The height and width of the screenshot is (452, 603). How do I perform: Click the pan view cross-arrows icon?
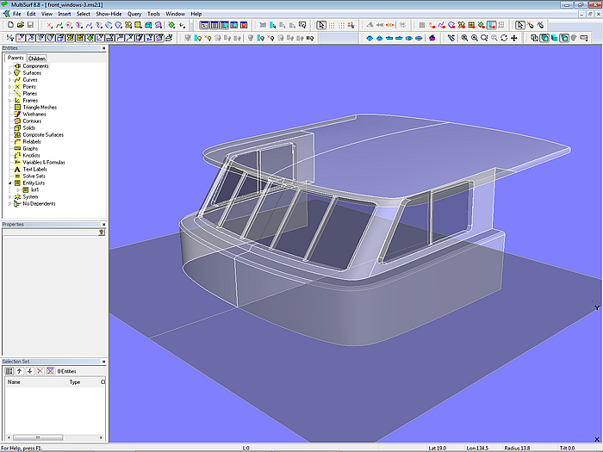(x=514, y=38)
